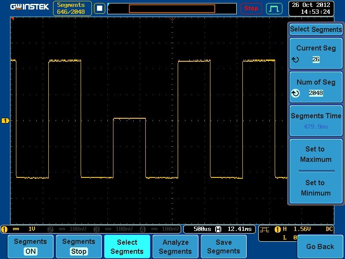Click the horizontal position H icon

coord(218,229)
